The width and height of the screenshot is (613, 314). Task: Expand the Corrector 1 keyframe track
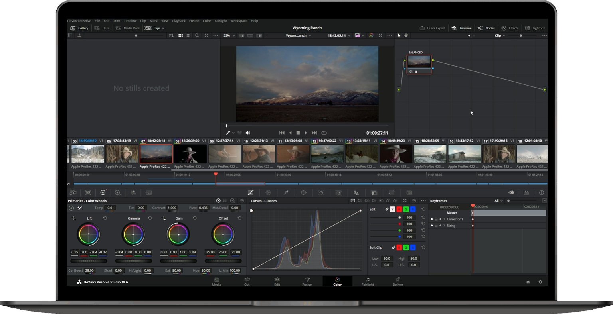click(444, 219)
